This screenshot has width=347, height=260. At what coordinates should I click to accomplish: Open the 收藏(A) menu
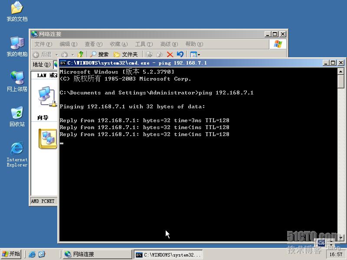[118, 44]
